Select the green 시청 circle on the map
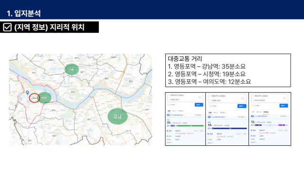Image resolution: width=304 pixels, height=171 pixels. [72, 69]
